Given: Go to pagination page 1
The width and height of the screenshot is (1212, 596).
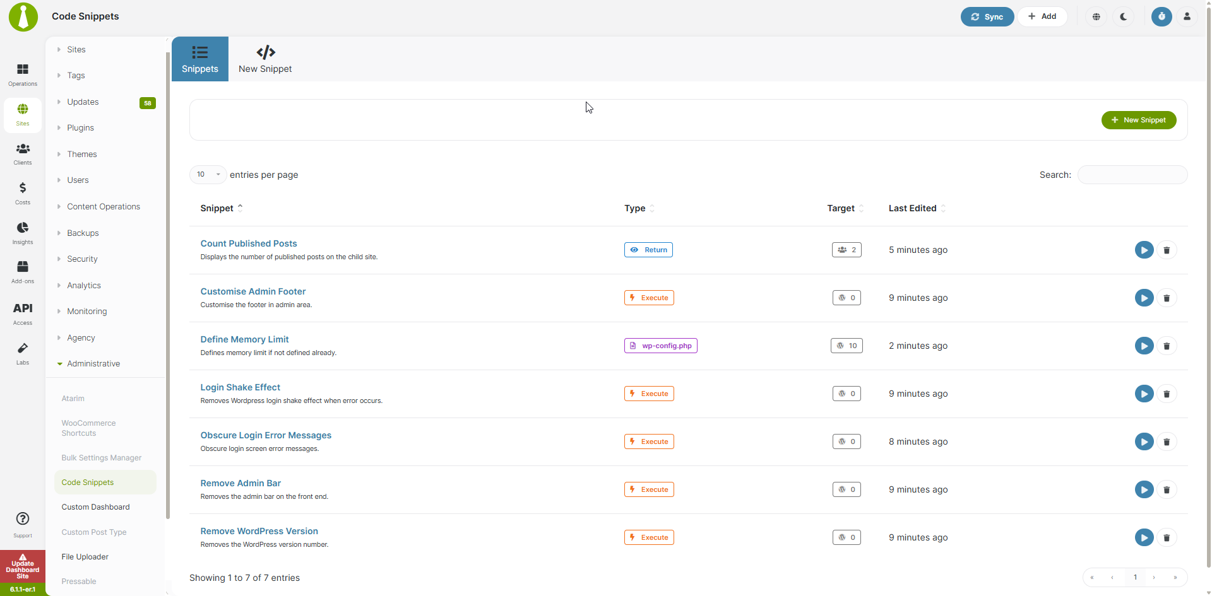Looking at the screenshot, I should click(1135, 577).
